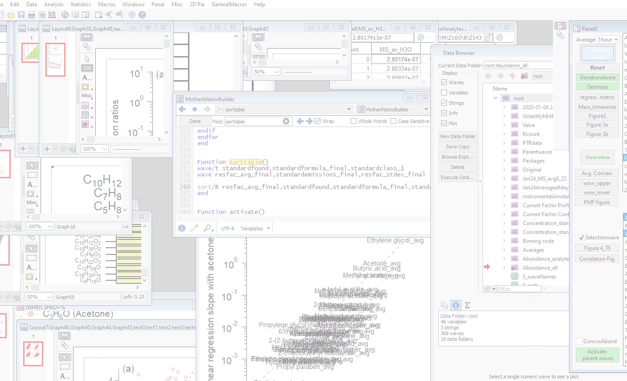The height and width of the screenshot is (381, 627).
Task: Click the magnifier icon in procedure window footer
Action: point(208,228)
